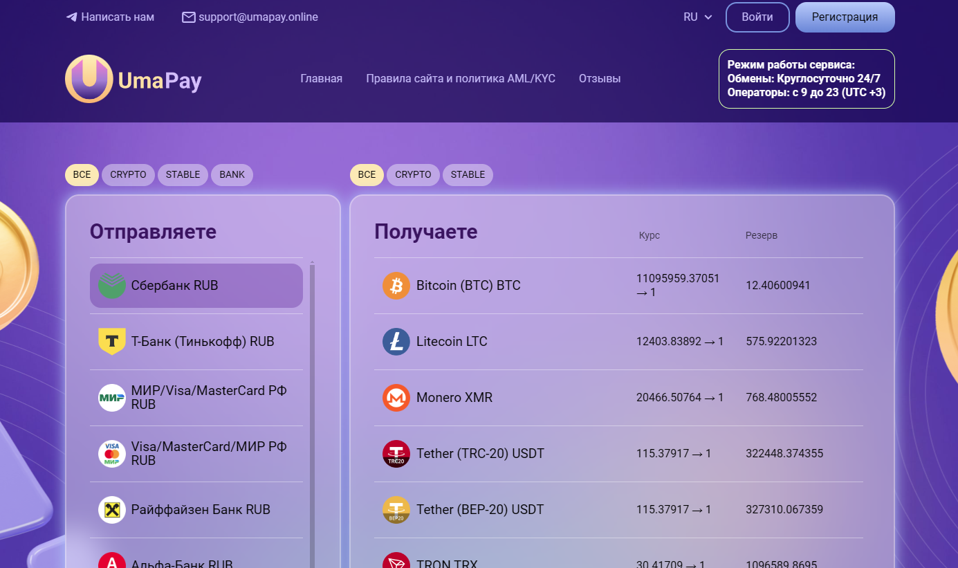Click the reserve value 322448.374355
958x568 pixels.
pos(784,454)
